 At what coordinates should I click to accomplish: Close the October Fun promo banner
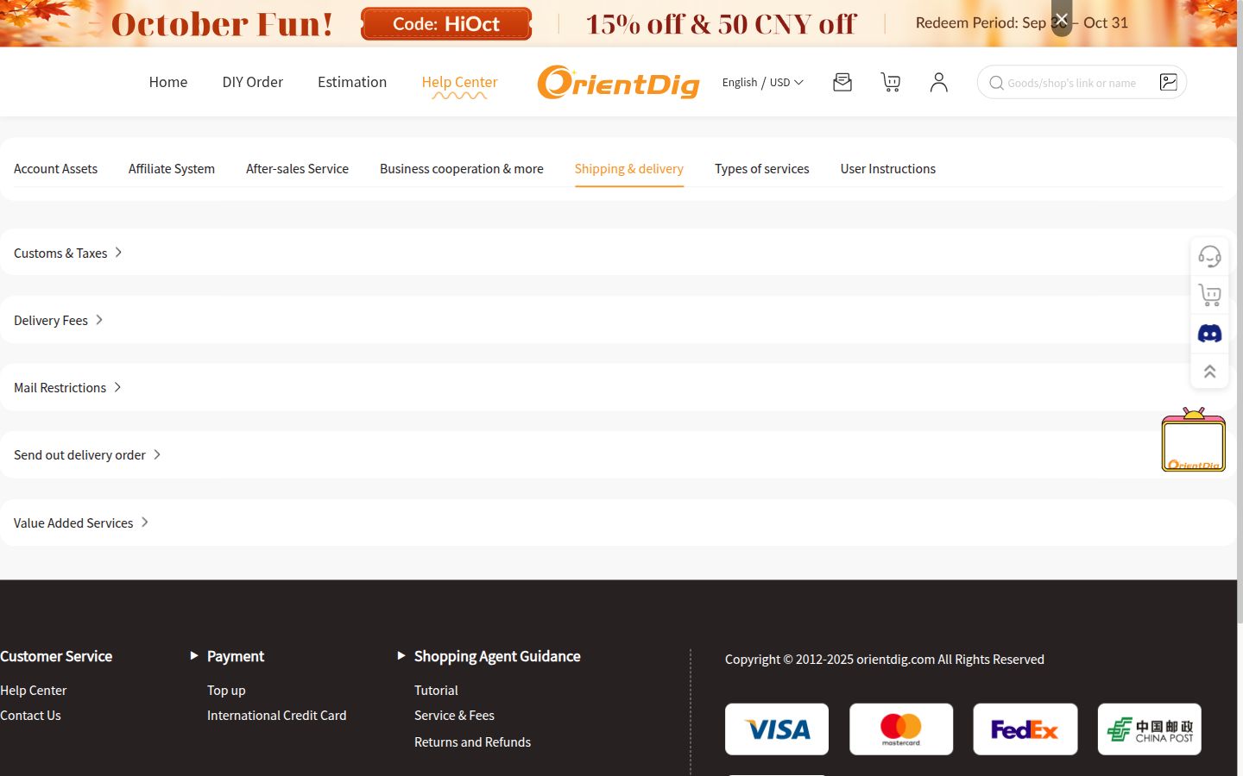(1062, 19)
